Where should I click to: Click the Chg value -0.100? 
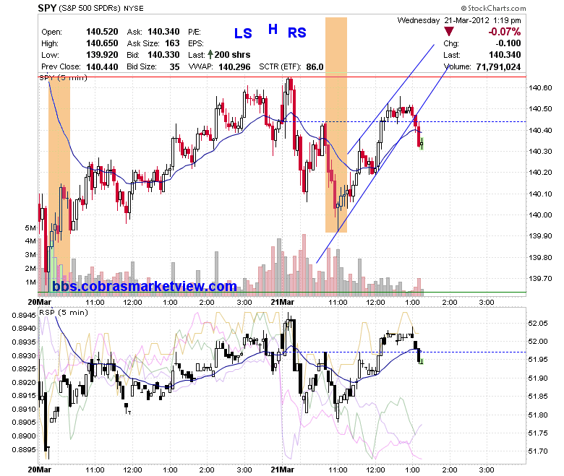(508, 43)
